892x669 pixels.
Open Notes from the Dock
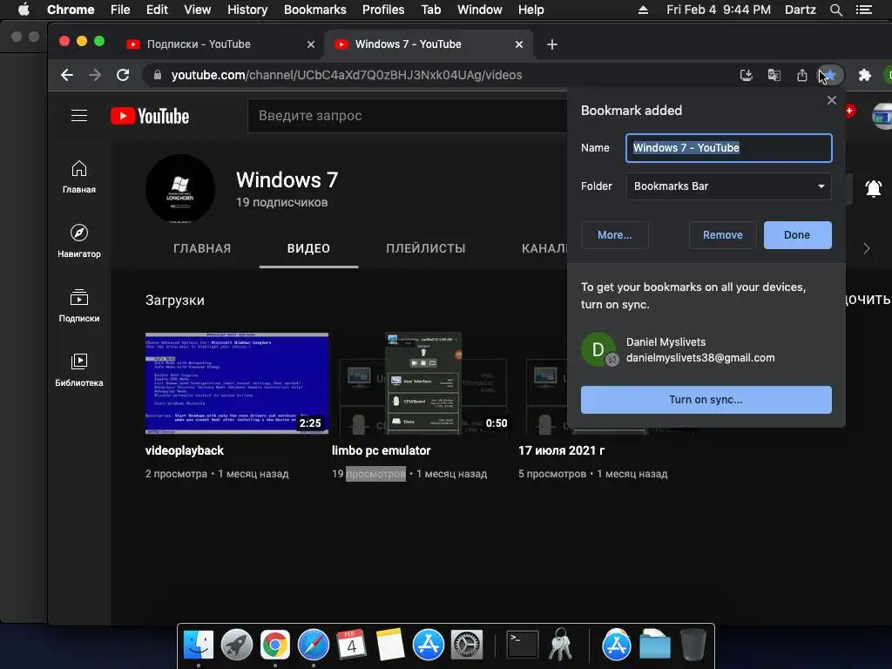(389, 645)
